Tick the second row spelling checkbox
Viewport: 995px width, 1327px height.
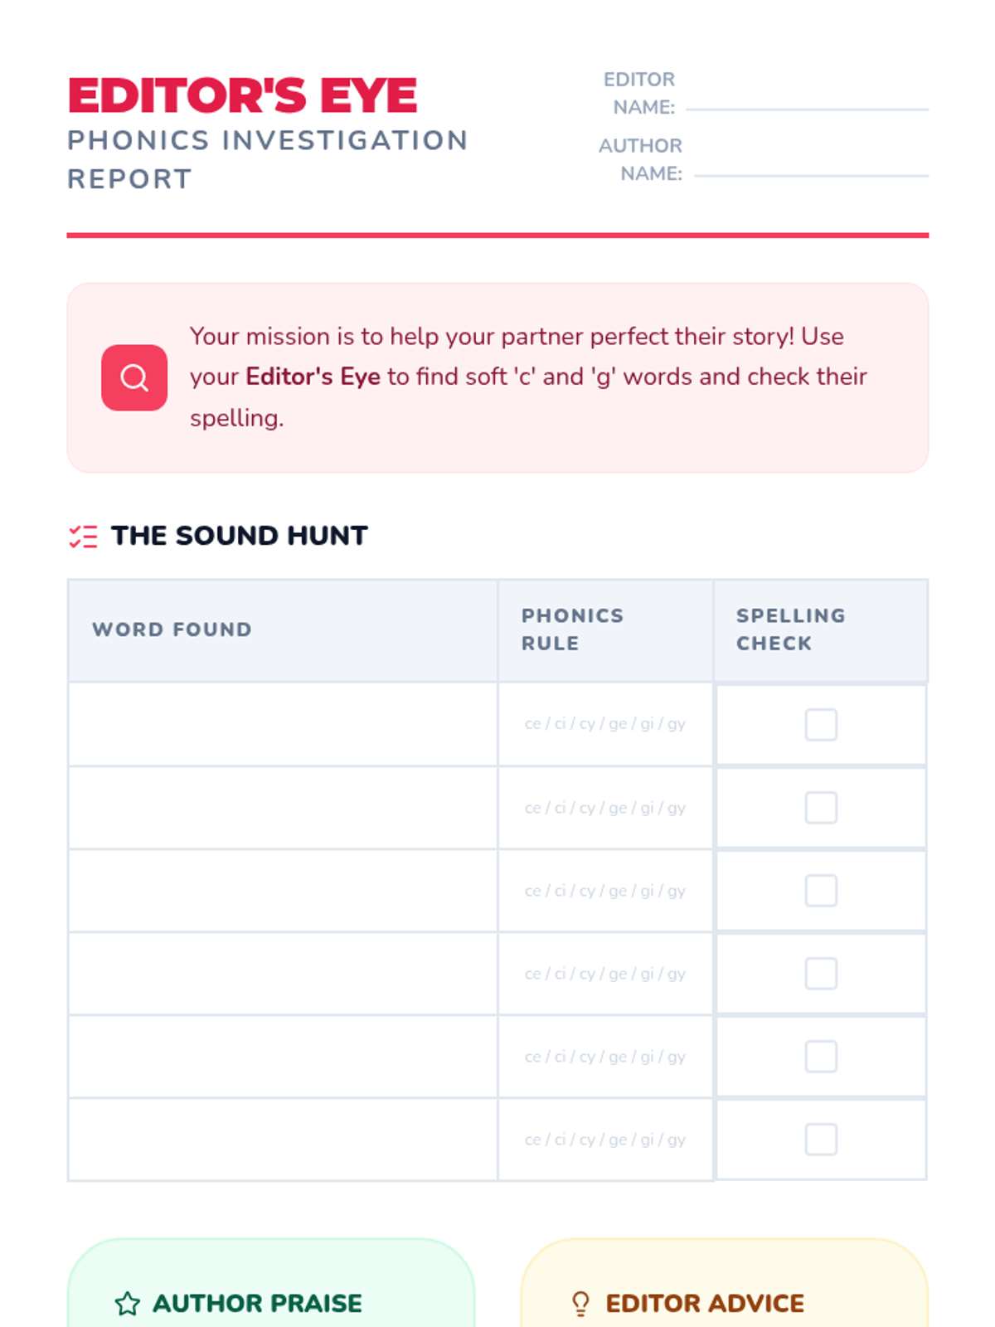[821, 807]
